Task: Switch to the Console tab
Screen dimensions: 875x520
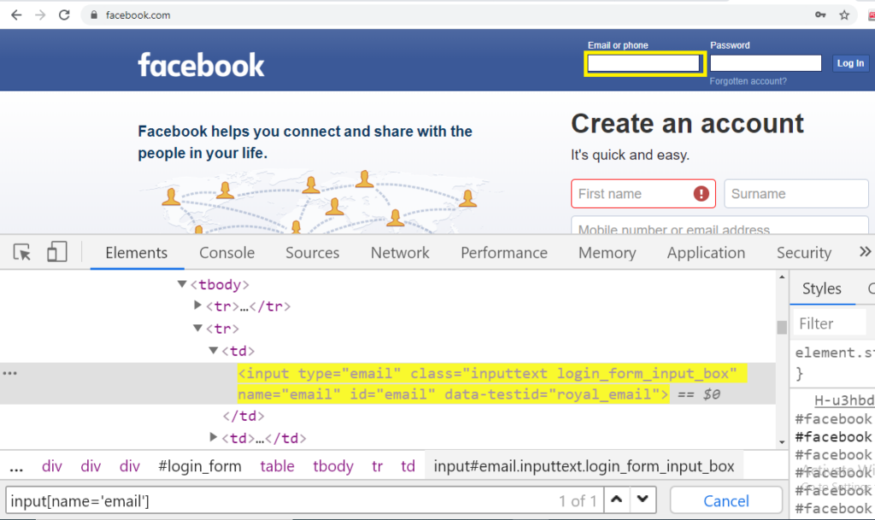Action: coord(226,253)
